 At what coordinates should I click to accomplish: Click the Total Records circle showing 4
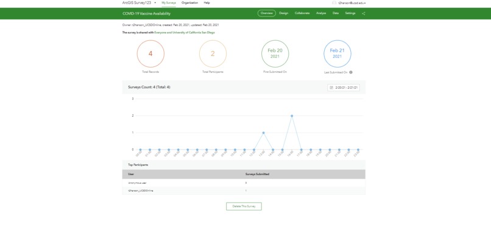tap(150, 54)
